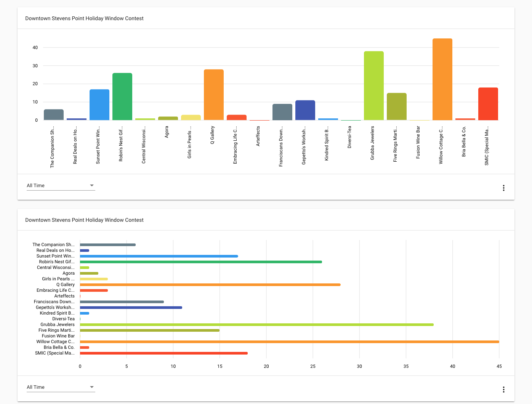Open the three-dot menu on the top chart card
This screenshot has height=404, width=532.
point(503,188)
